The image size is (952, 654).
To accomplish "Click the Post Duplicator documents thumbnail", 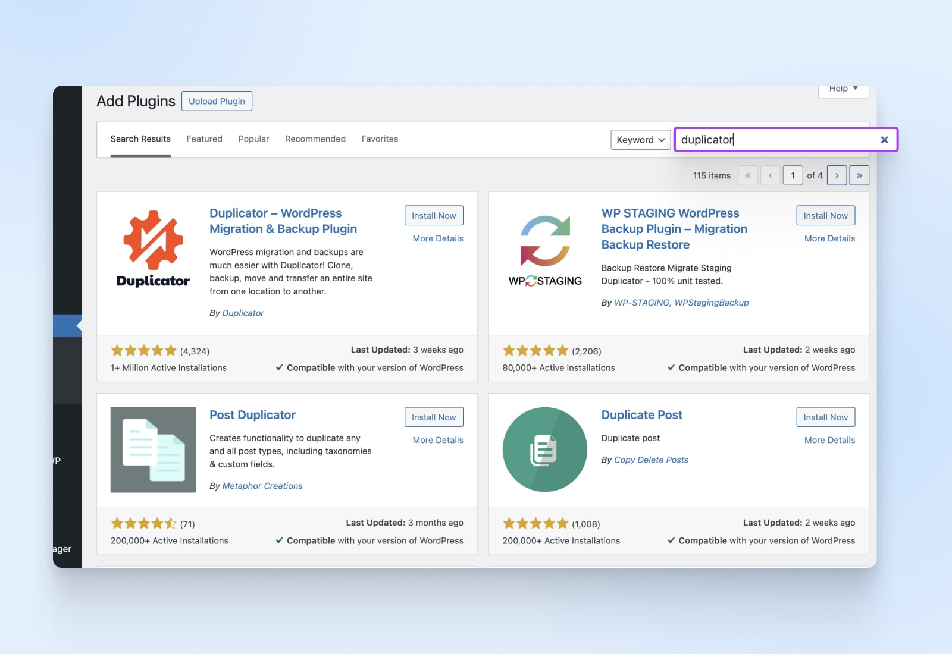I will click(x=152, y=449).
